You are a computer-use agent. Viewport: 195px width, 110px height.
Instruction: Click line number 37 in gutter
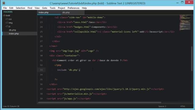click(41, 89)
